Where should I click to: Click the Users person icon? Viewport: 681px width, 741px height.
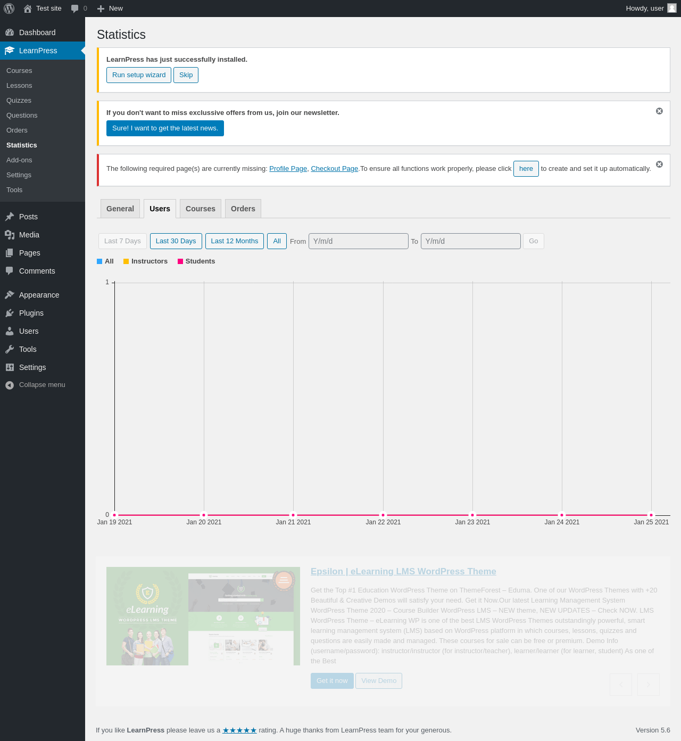point(10,331)
